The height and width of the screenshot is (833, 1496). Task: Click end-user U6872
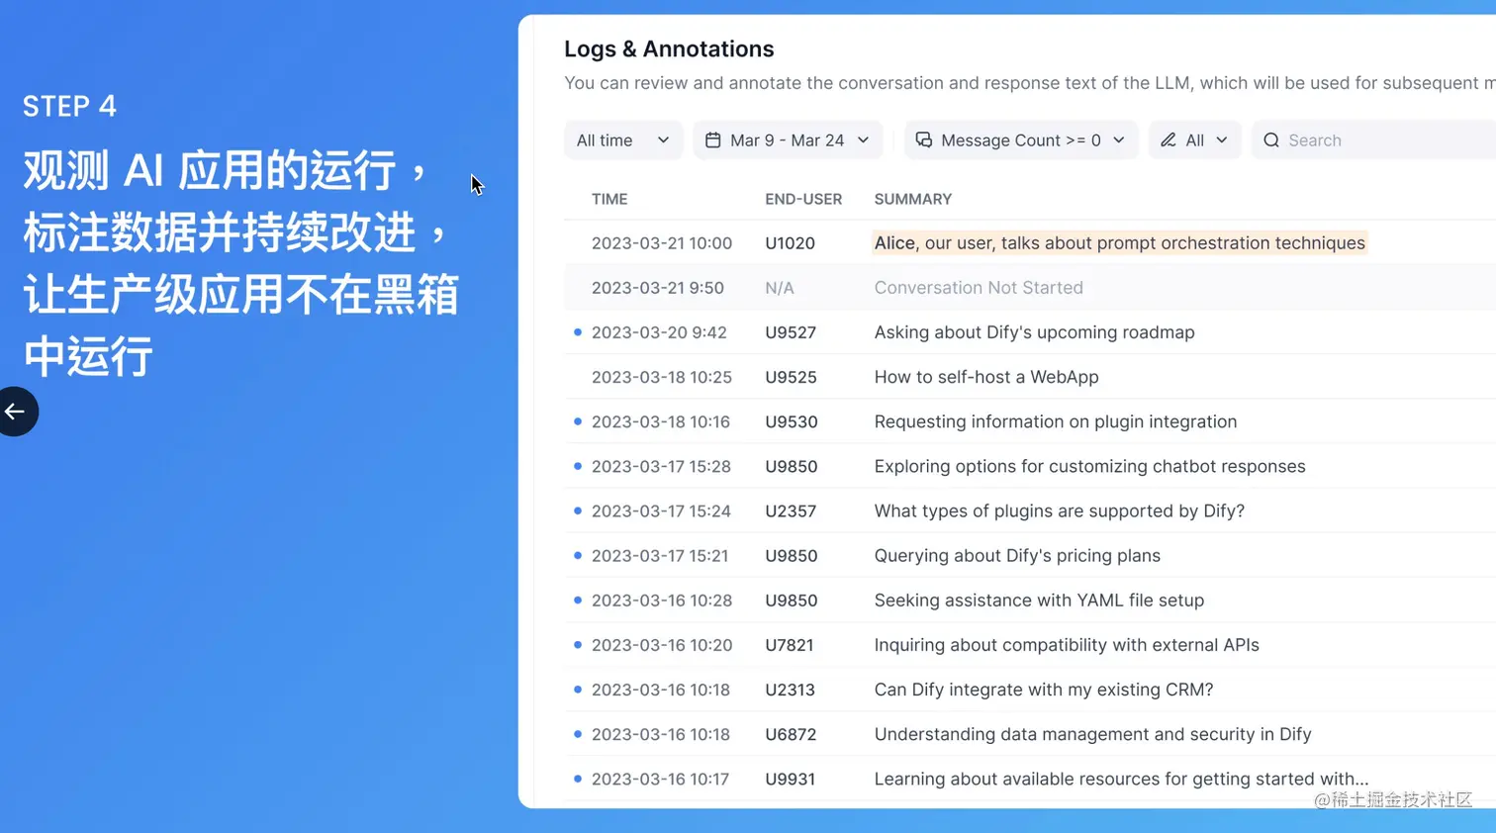click(791, 734)
